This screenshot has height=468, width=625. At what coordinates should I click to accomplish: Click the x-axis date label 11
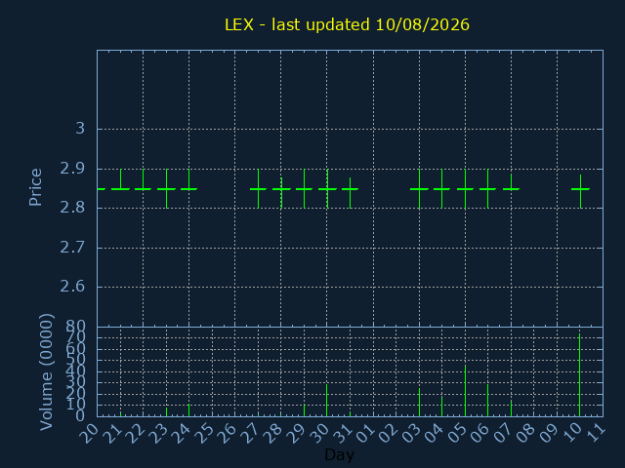[596, 434]
